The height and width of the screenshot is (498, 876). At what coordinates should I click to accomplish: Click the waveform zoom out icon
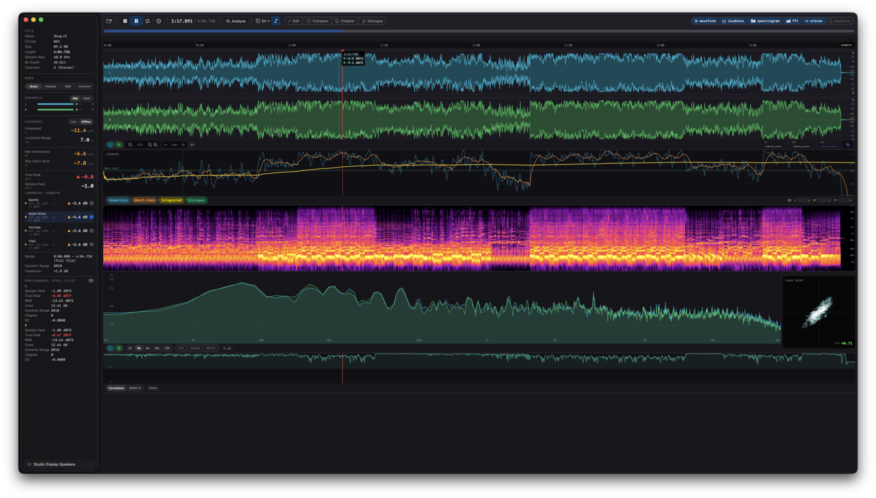point(155,144)
